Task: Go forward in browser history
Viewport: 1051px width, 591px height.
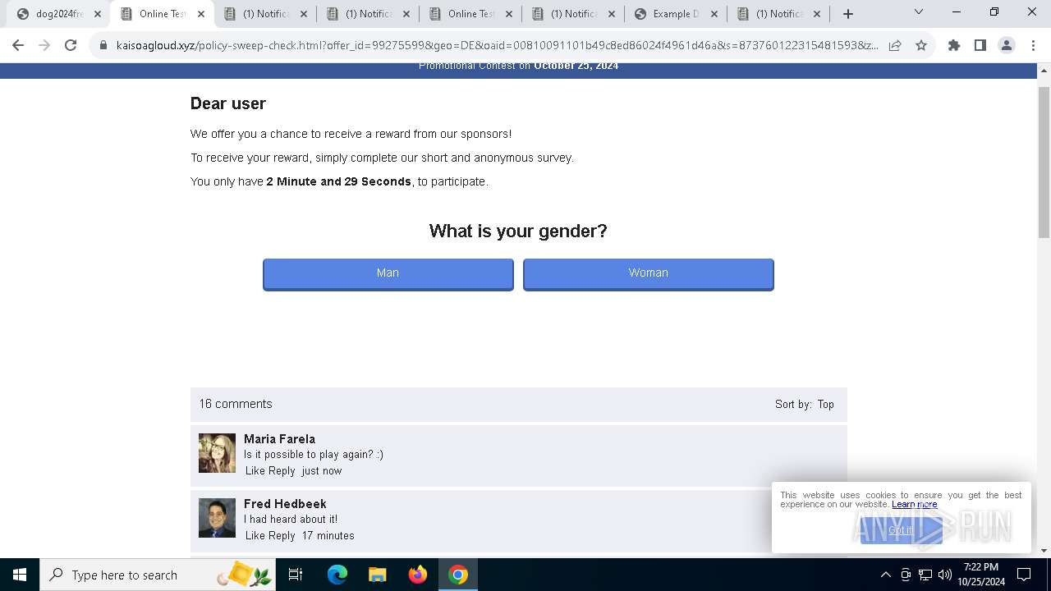Action: point(44,46)
